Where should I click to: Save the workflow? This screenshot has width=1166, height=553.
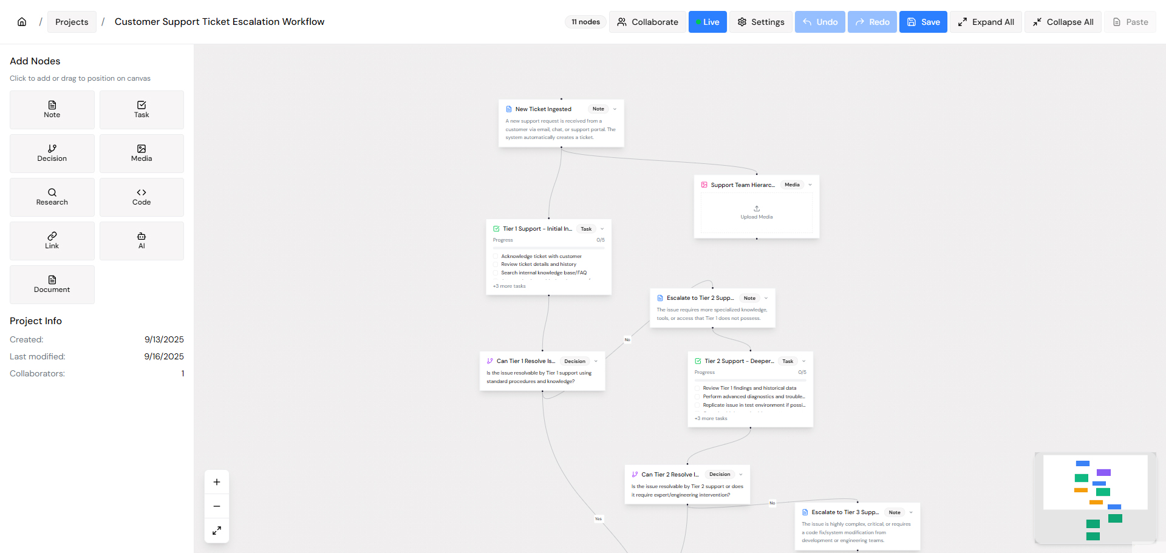[923, 22]
